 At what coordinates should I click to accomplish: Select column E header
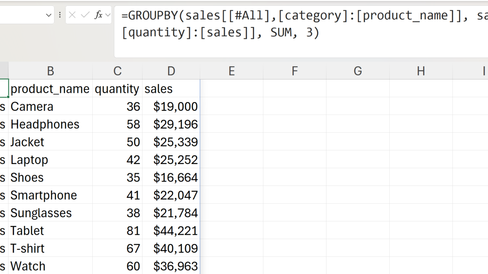pos(231,71)
